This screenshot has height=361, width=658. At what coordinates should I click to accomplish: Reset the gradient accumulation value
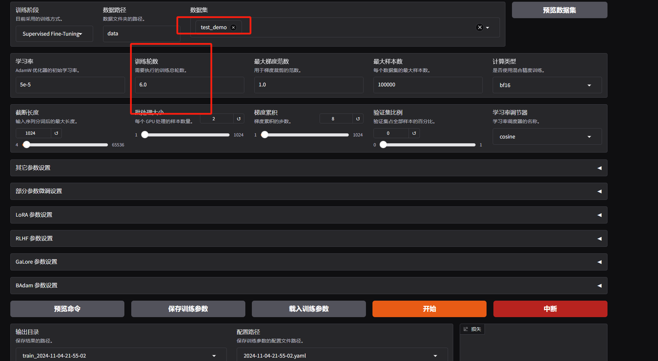[x=358, y=119]
